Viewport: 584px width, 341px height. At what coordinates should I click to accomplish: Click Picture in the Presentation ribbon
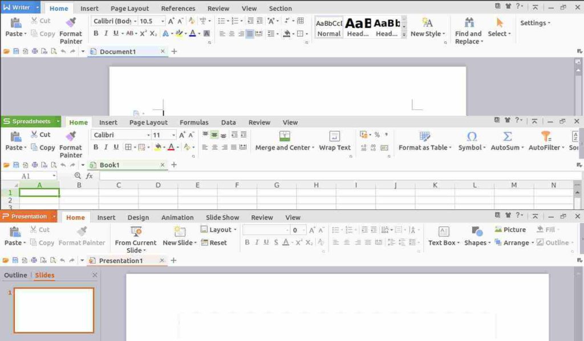tap(510, 230)
